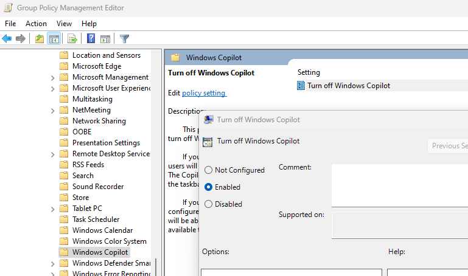Select the Not Configured radio button

pyautogui.click(x=208, y=170)
